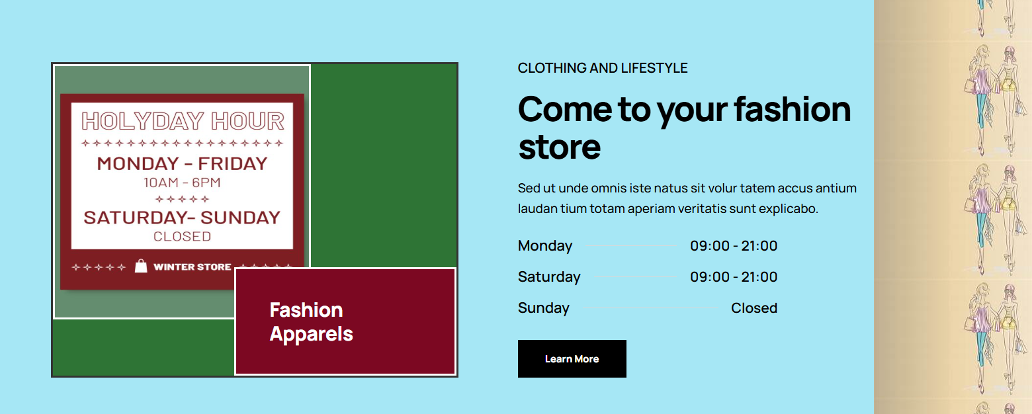Click the Saturday 09:00 - 21:00 hours

click(x=734, y=277)
